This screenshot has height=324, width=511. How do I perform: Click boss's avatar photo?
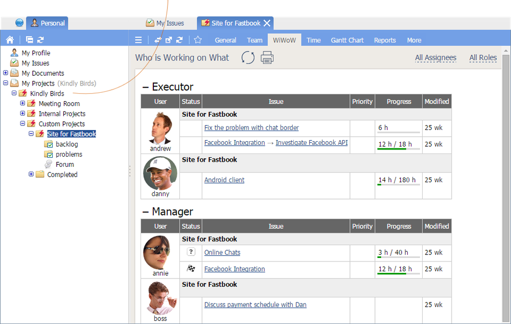point(160,297)
